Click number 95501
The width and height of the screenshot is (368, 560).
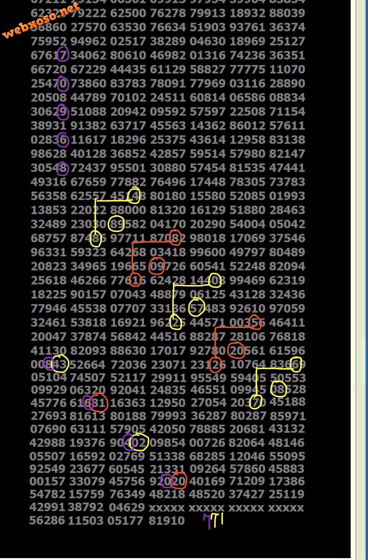[x=128, y=168]
